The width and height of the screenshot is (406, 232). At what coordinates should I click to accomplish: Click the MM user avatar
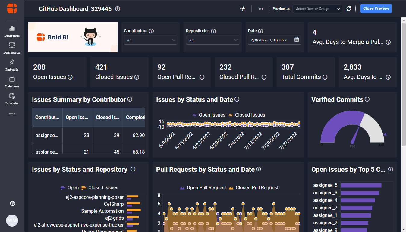(x=12, y=220)
